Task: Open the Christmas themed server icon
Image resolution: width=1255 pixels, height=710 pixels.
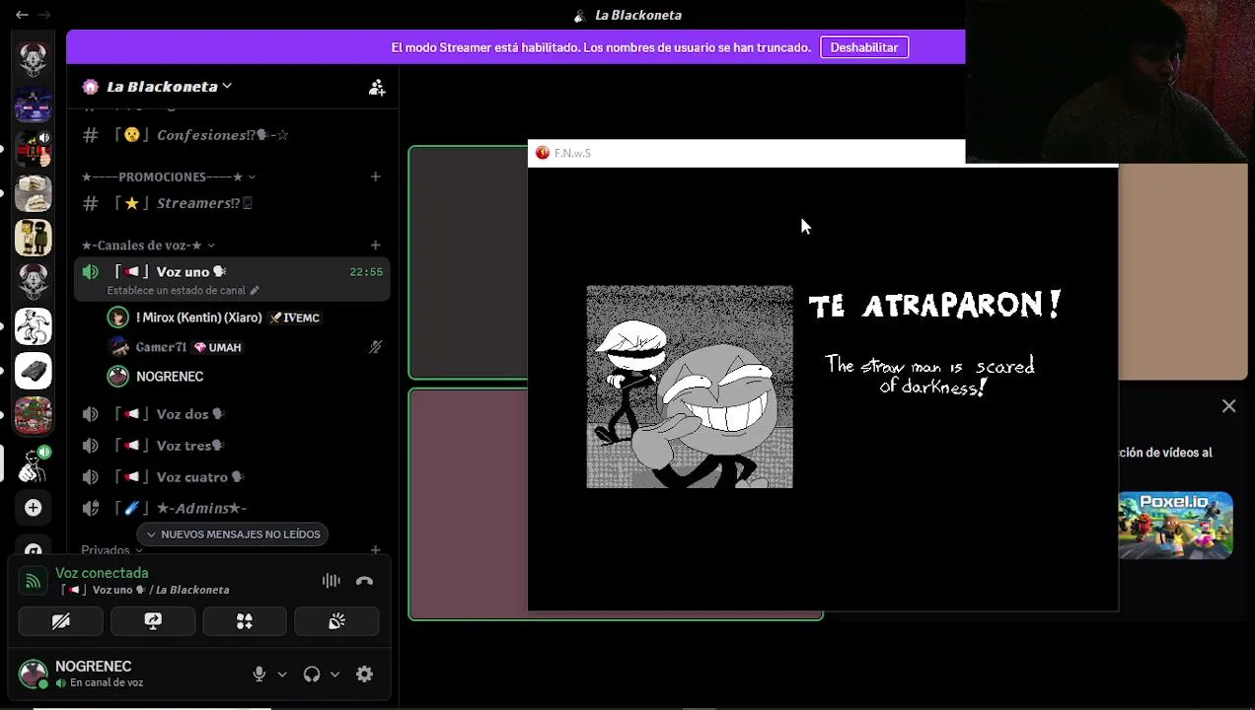Action: [33, 415]
